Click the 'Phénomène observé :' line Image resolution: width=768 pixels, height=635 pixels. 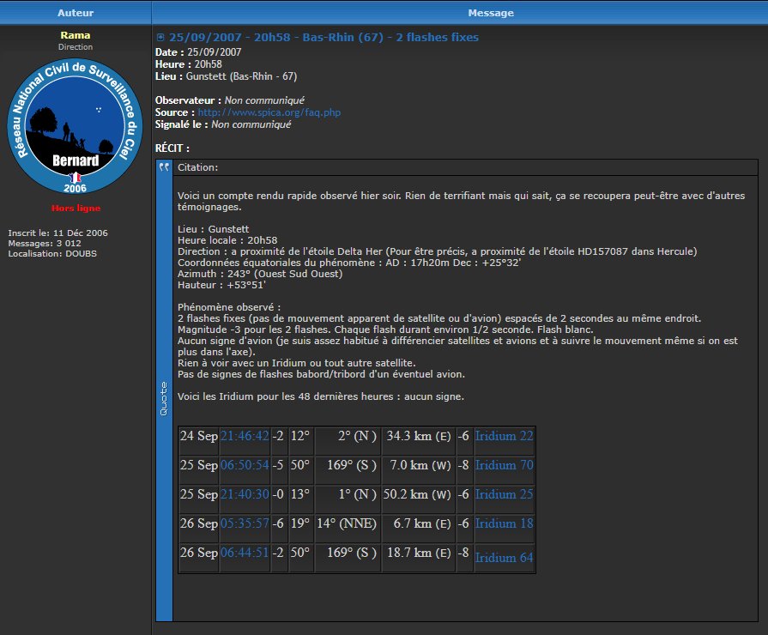pos(229,307)
